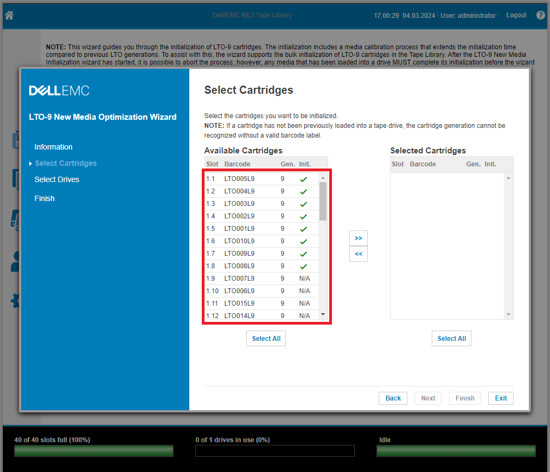The image size is (550, 472).
Task: Select cartridge LTO004L9 in slot 1.2
Action: tap(261, 191)
